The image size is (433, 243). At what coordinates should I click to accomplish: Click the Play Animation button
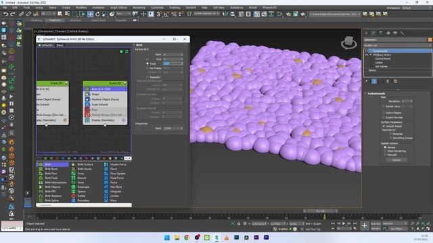[344, 223]
